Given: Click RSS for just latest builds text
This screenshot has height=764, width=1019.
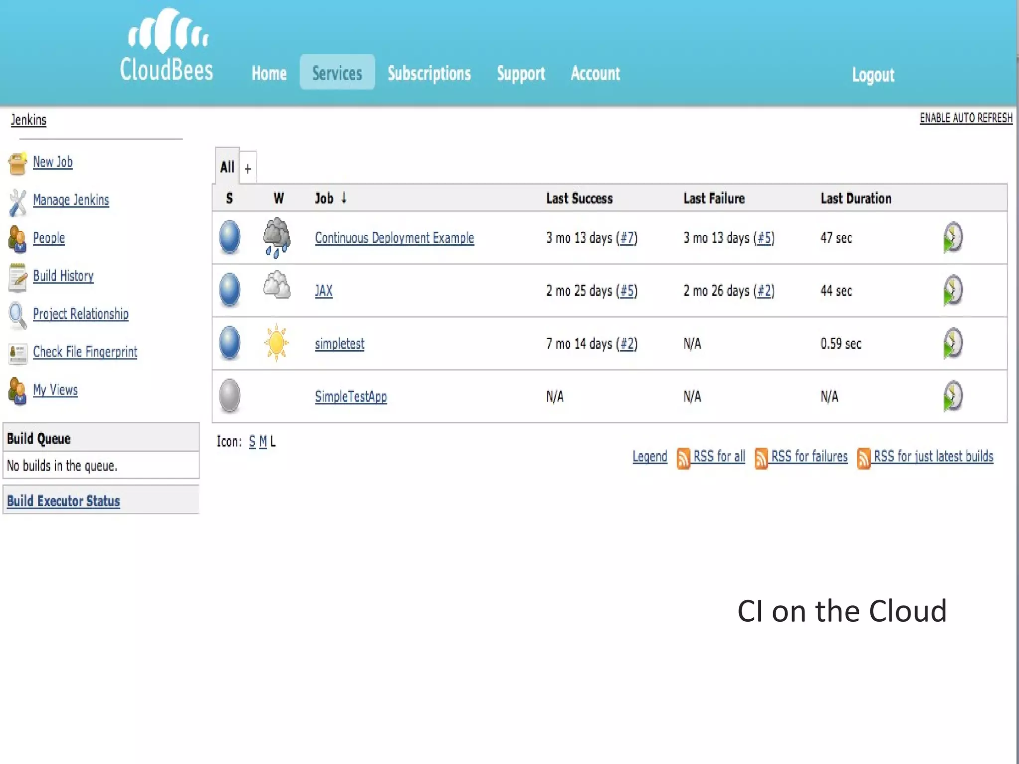Looking at the screenshot, I should (933, 457).
